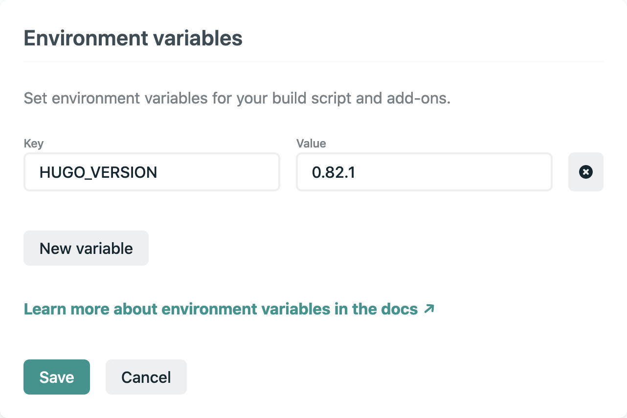Click the Key label
The width and height of the screenshot is (627, 418).
[33, 144]
